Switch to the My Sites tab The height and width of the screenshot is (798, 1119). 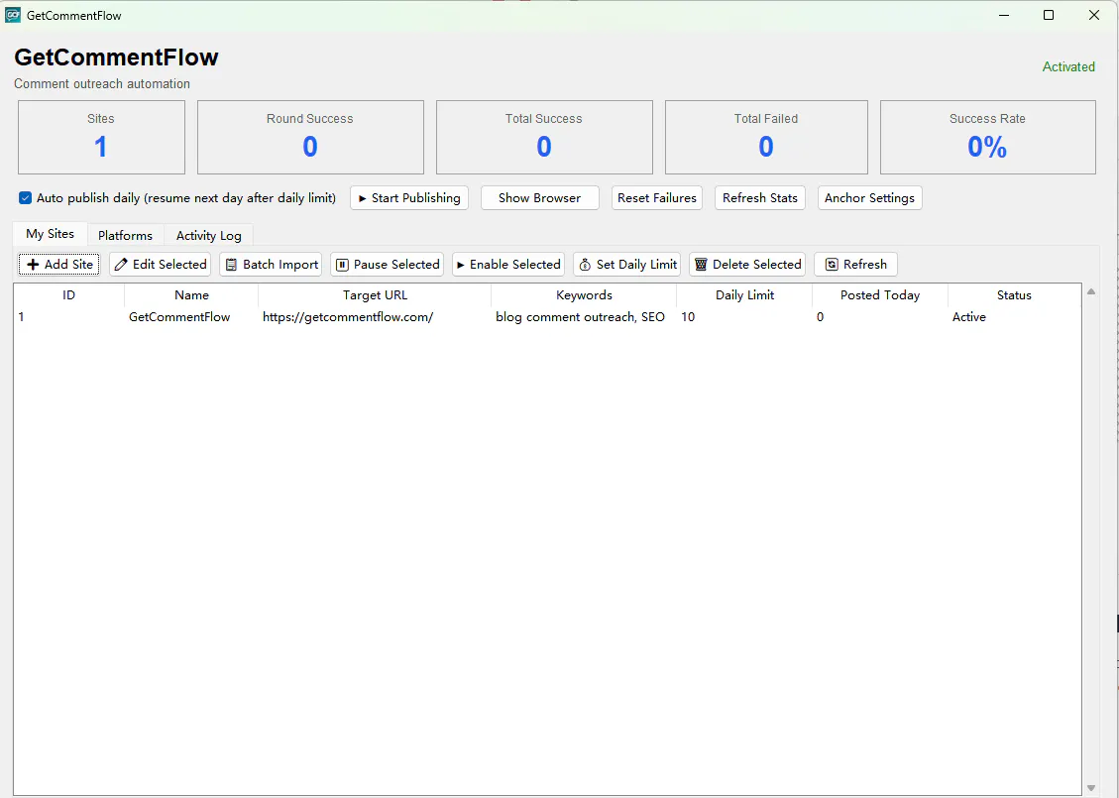click(50, 233)
